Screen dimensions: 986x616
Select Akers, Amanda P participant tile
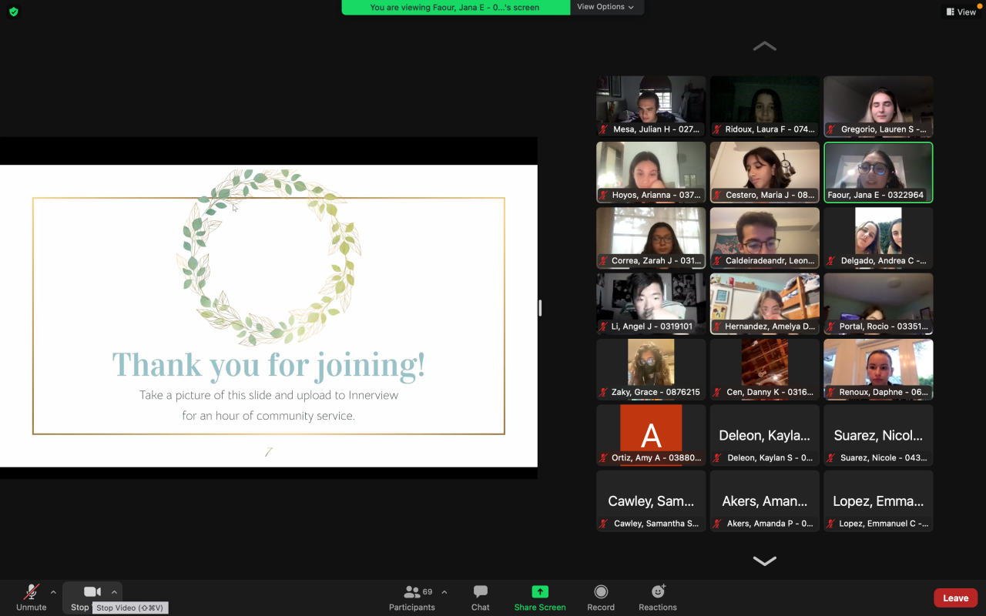click(x=765, y=500)
